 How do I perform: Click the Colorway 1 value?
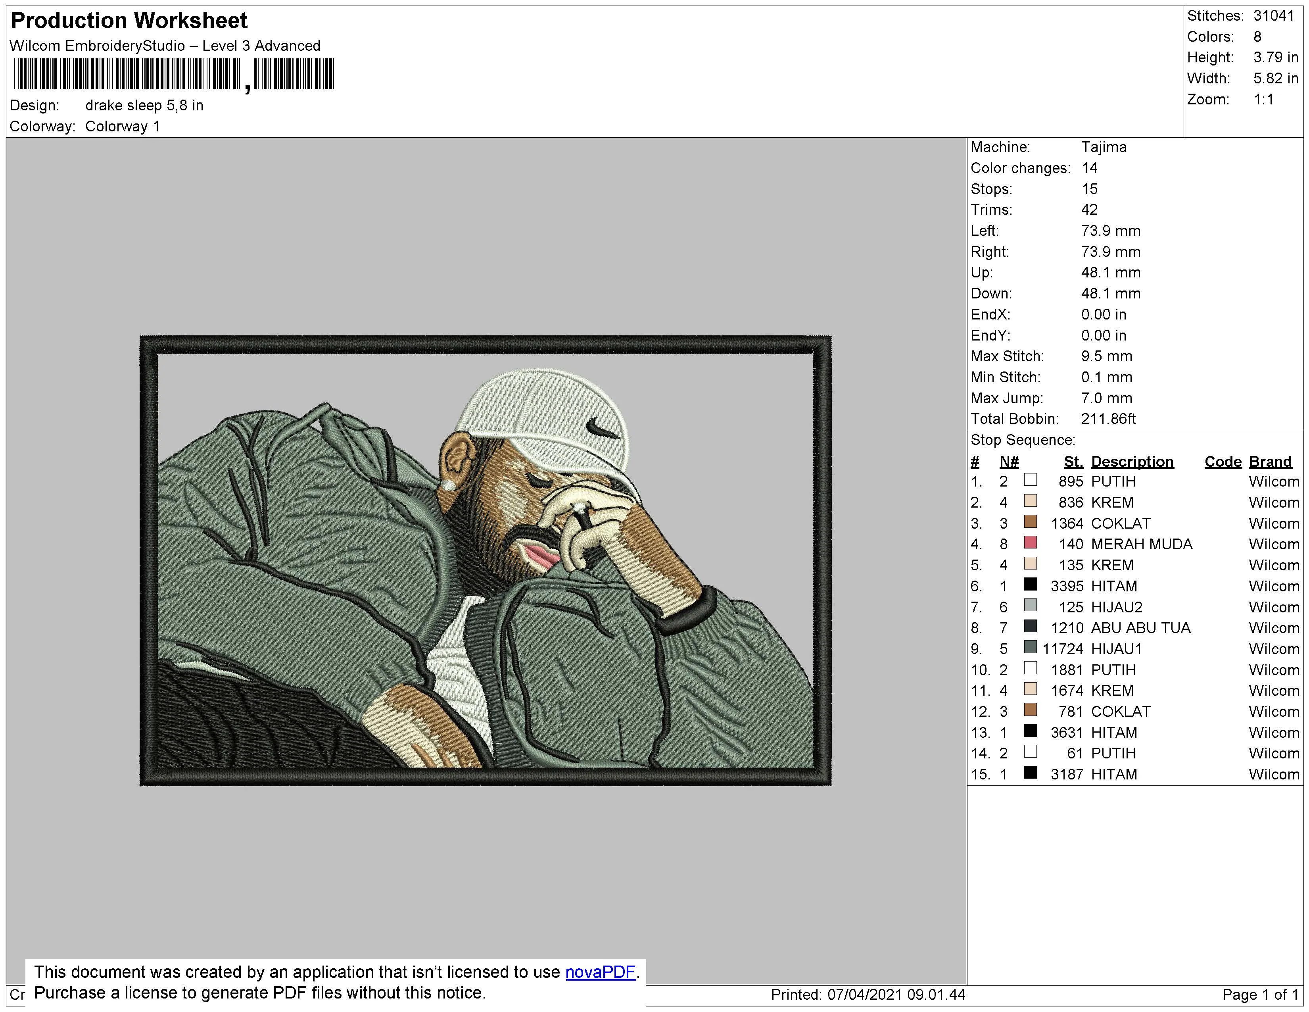[122, 127]
